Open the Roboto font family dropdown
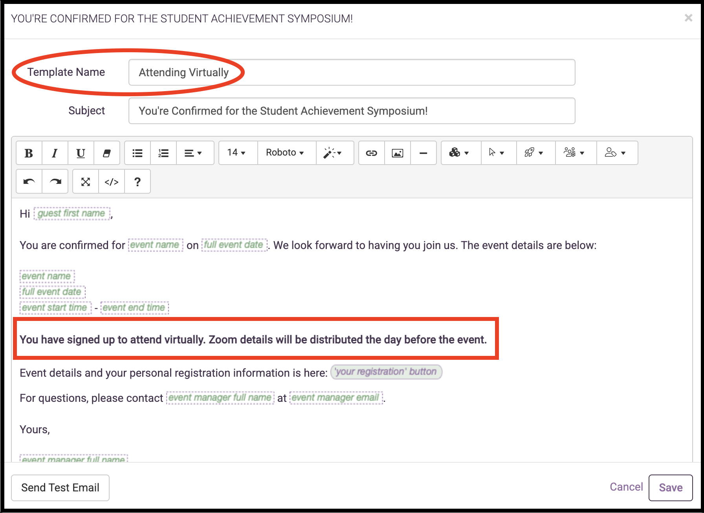This screenshot has height=513, width=704. tap(285, 153)
